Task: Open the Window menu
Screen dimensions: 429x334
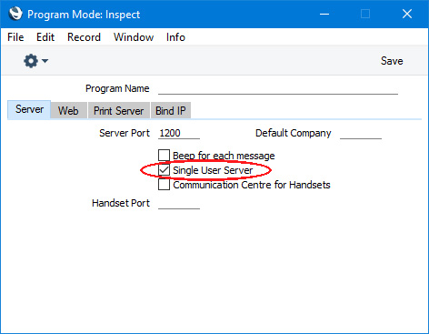Action: [134, 37]
